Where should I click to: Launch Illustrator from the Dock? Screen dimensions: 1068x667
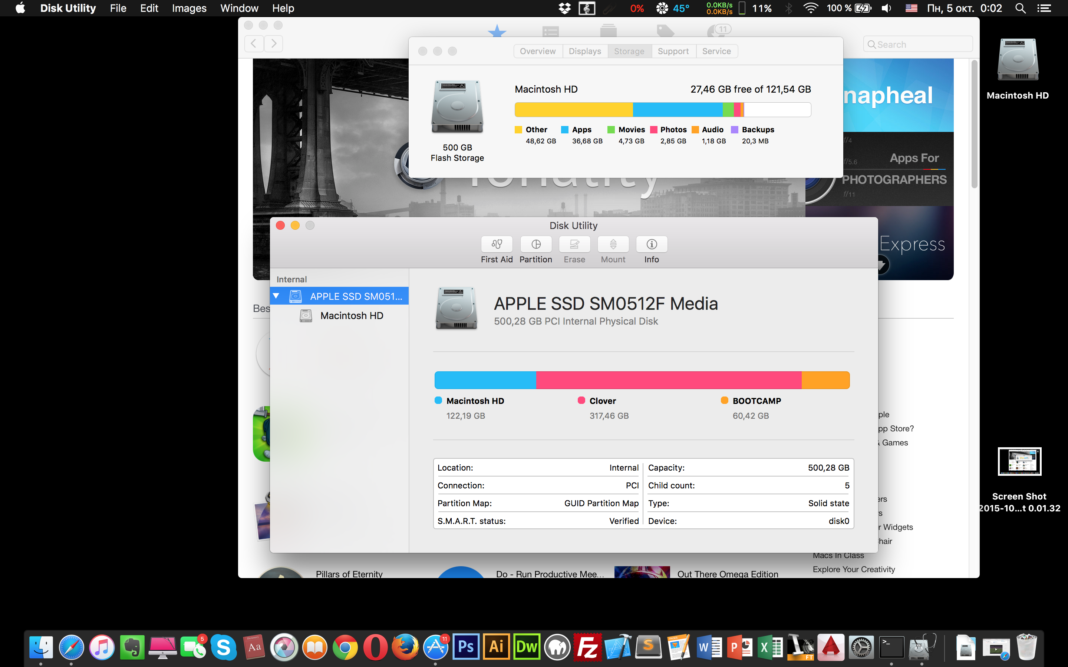pyautogui.click(x=497, y=647)
